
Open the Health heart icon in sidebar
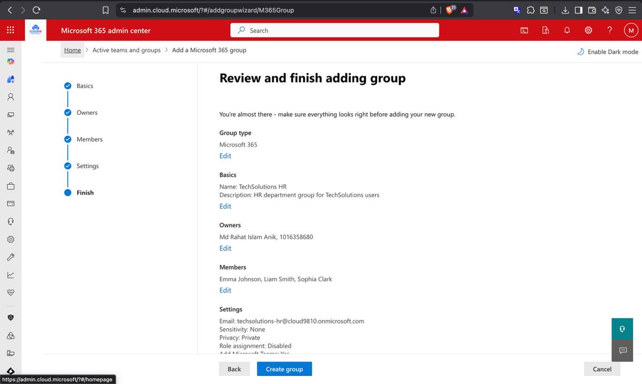point(10,293)
